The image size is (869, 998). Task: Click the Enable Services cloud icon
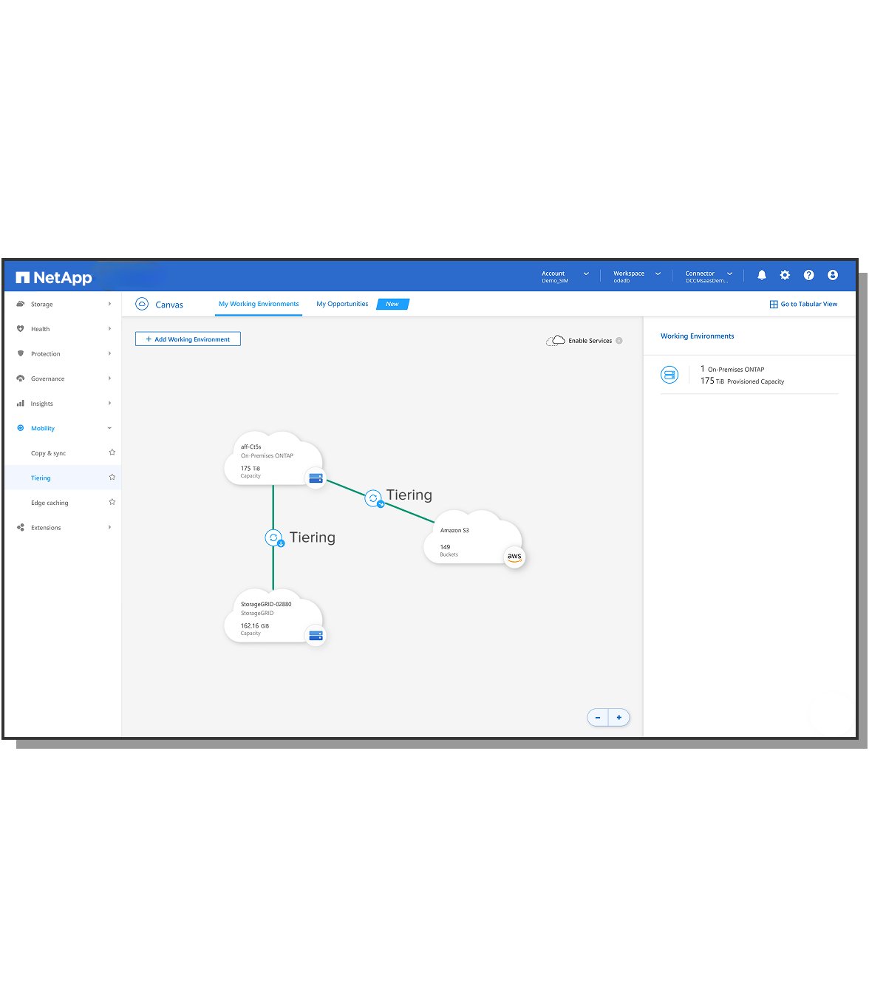click(556, 340)
